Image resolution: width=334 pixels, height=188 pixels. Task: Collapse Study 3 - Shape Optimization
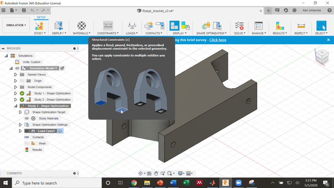click(x=16, y=106)
